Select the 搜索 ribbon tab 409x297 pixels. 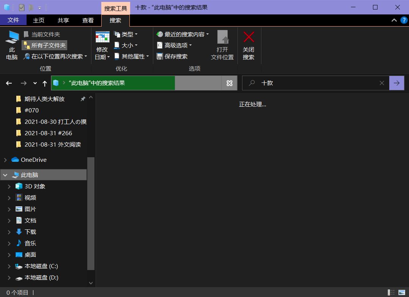point(115,21)
